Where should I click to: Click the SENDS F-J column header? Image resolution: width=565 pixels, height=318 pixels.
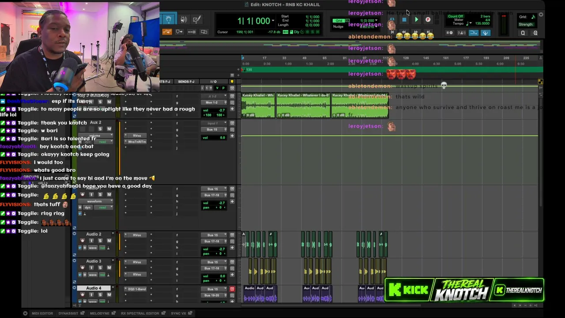(186, 82)
